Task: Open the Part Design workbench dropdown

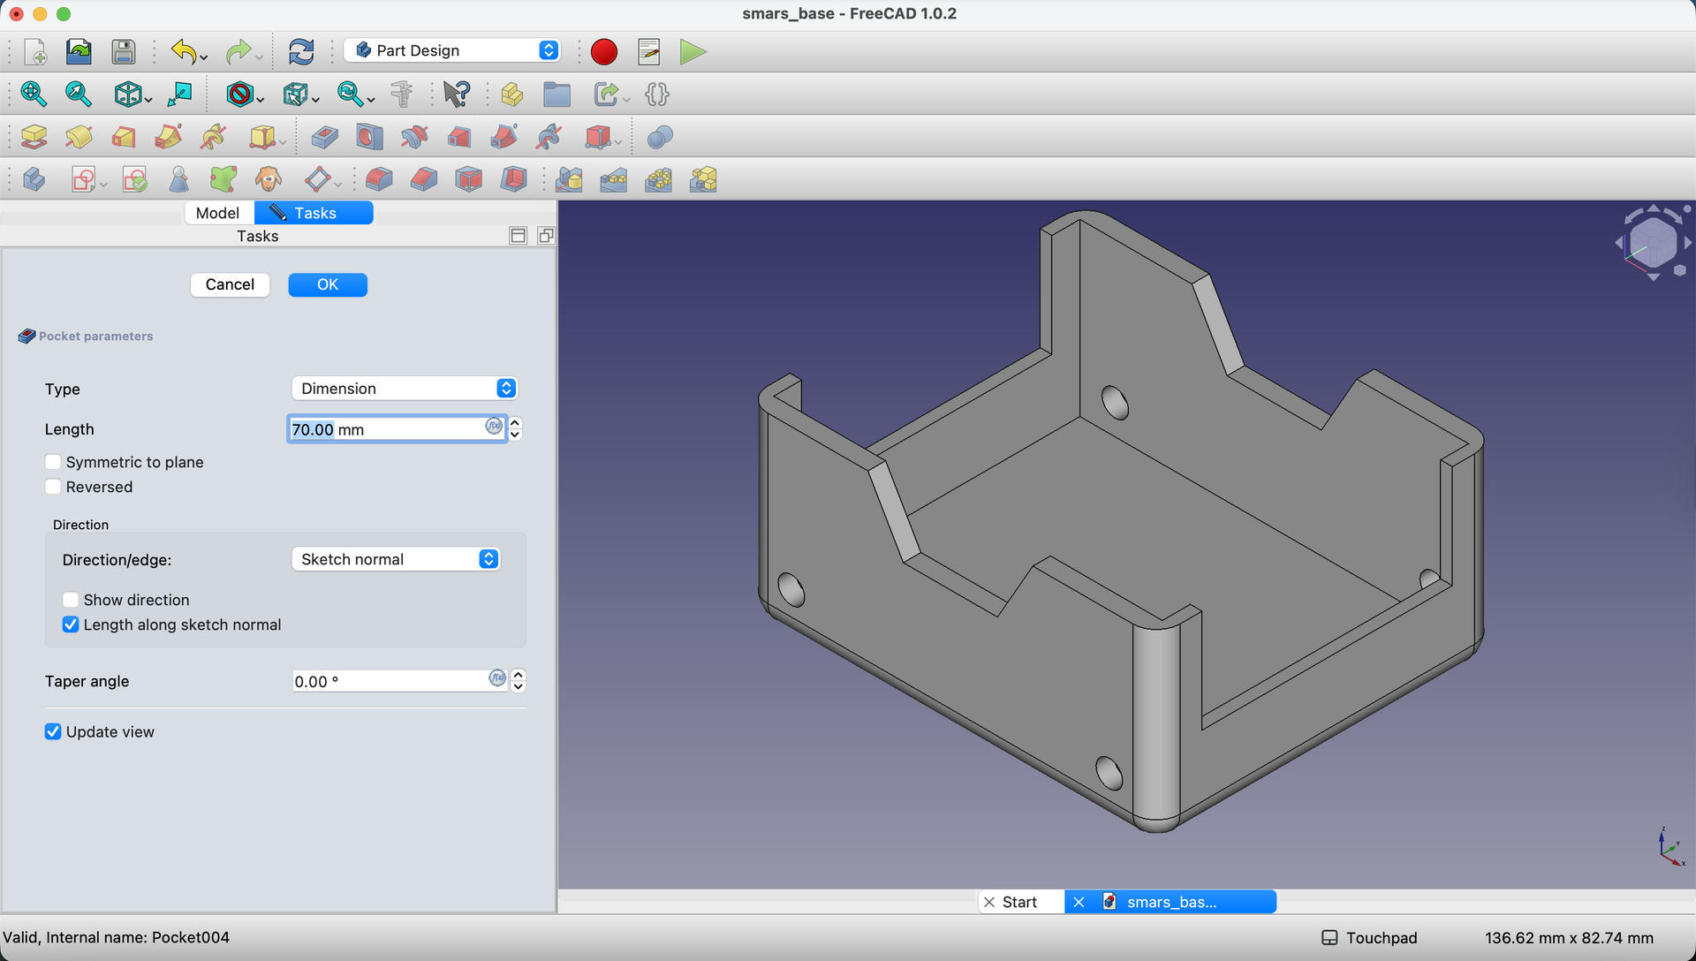Action: pos(452,50)
